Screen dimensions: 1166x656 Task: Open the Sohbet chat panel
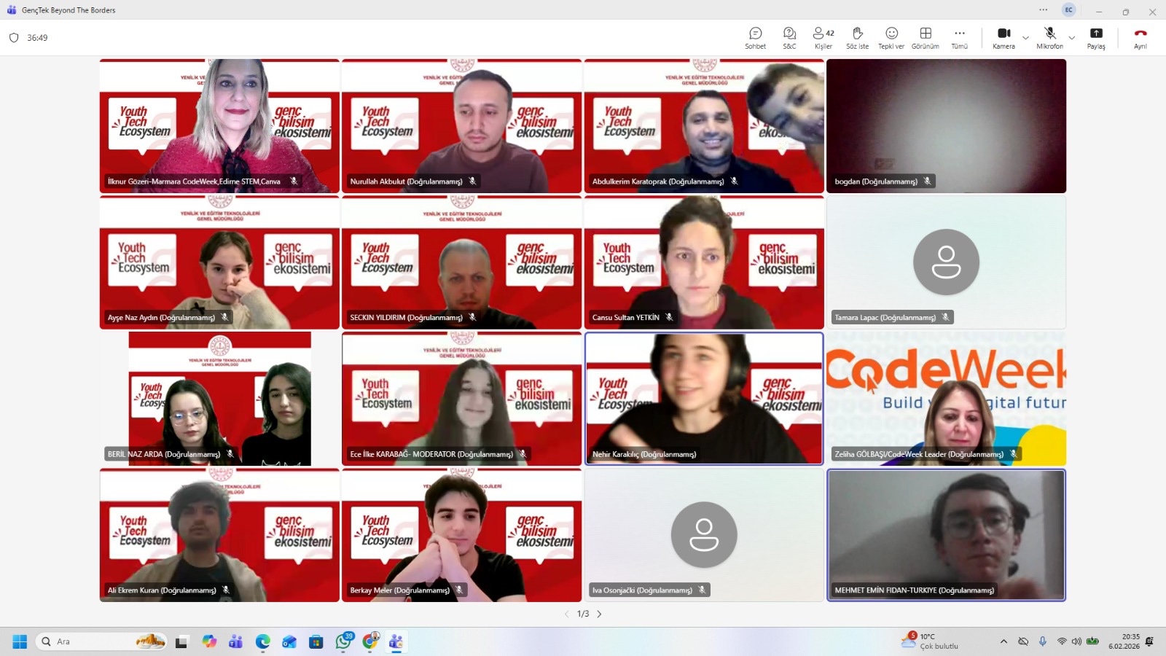[x=755, y=38]
